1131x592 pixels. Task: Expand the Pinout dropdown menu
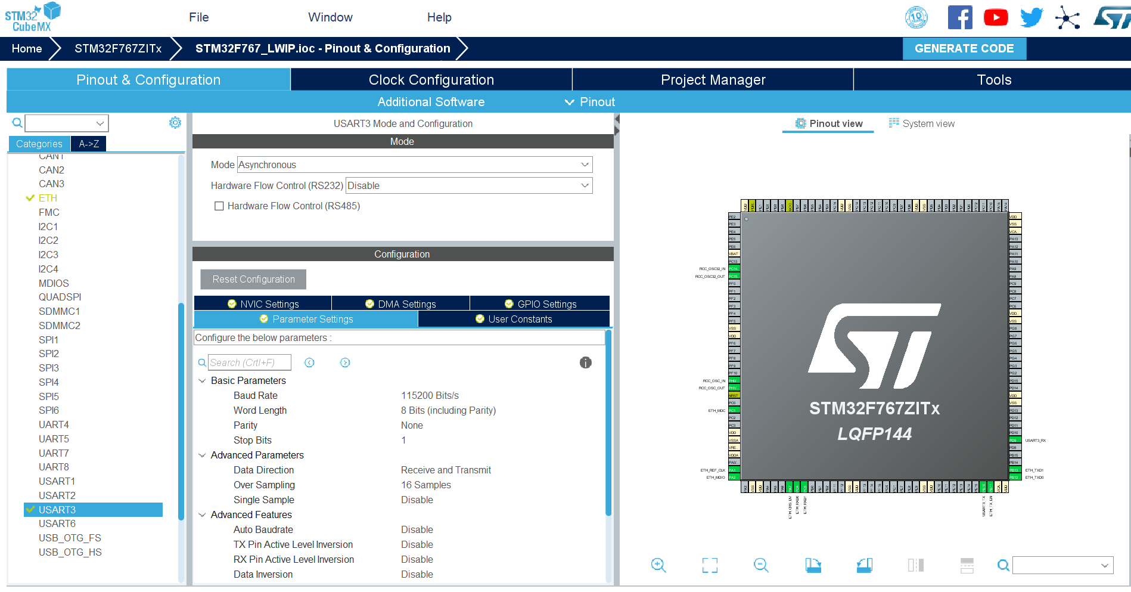tap(590, 102)
